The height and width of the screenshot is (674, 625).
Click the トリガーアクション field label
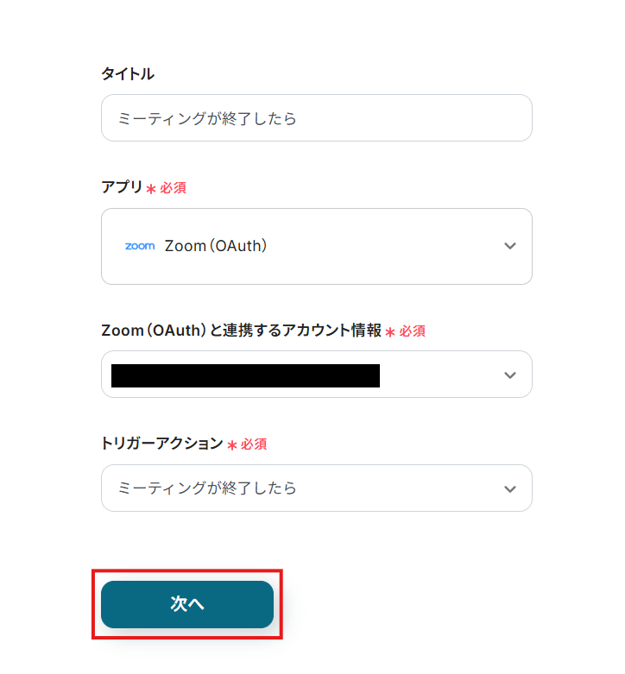coord(161,444)
